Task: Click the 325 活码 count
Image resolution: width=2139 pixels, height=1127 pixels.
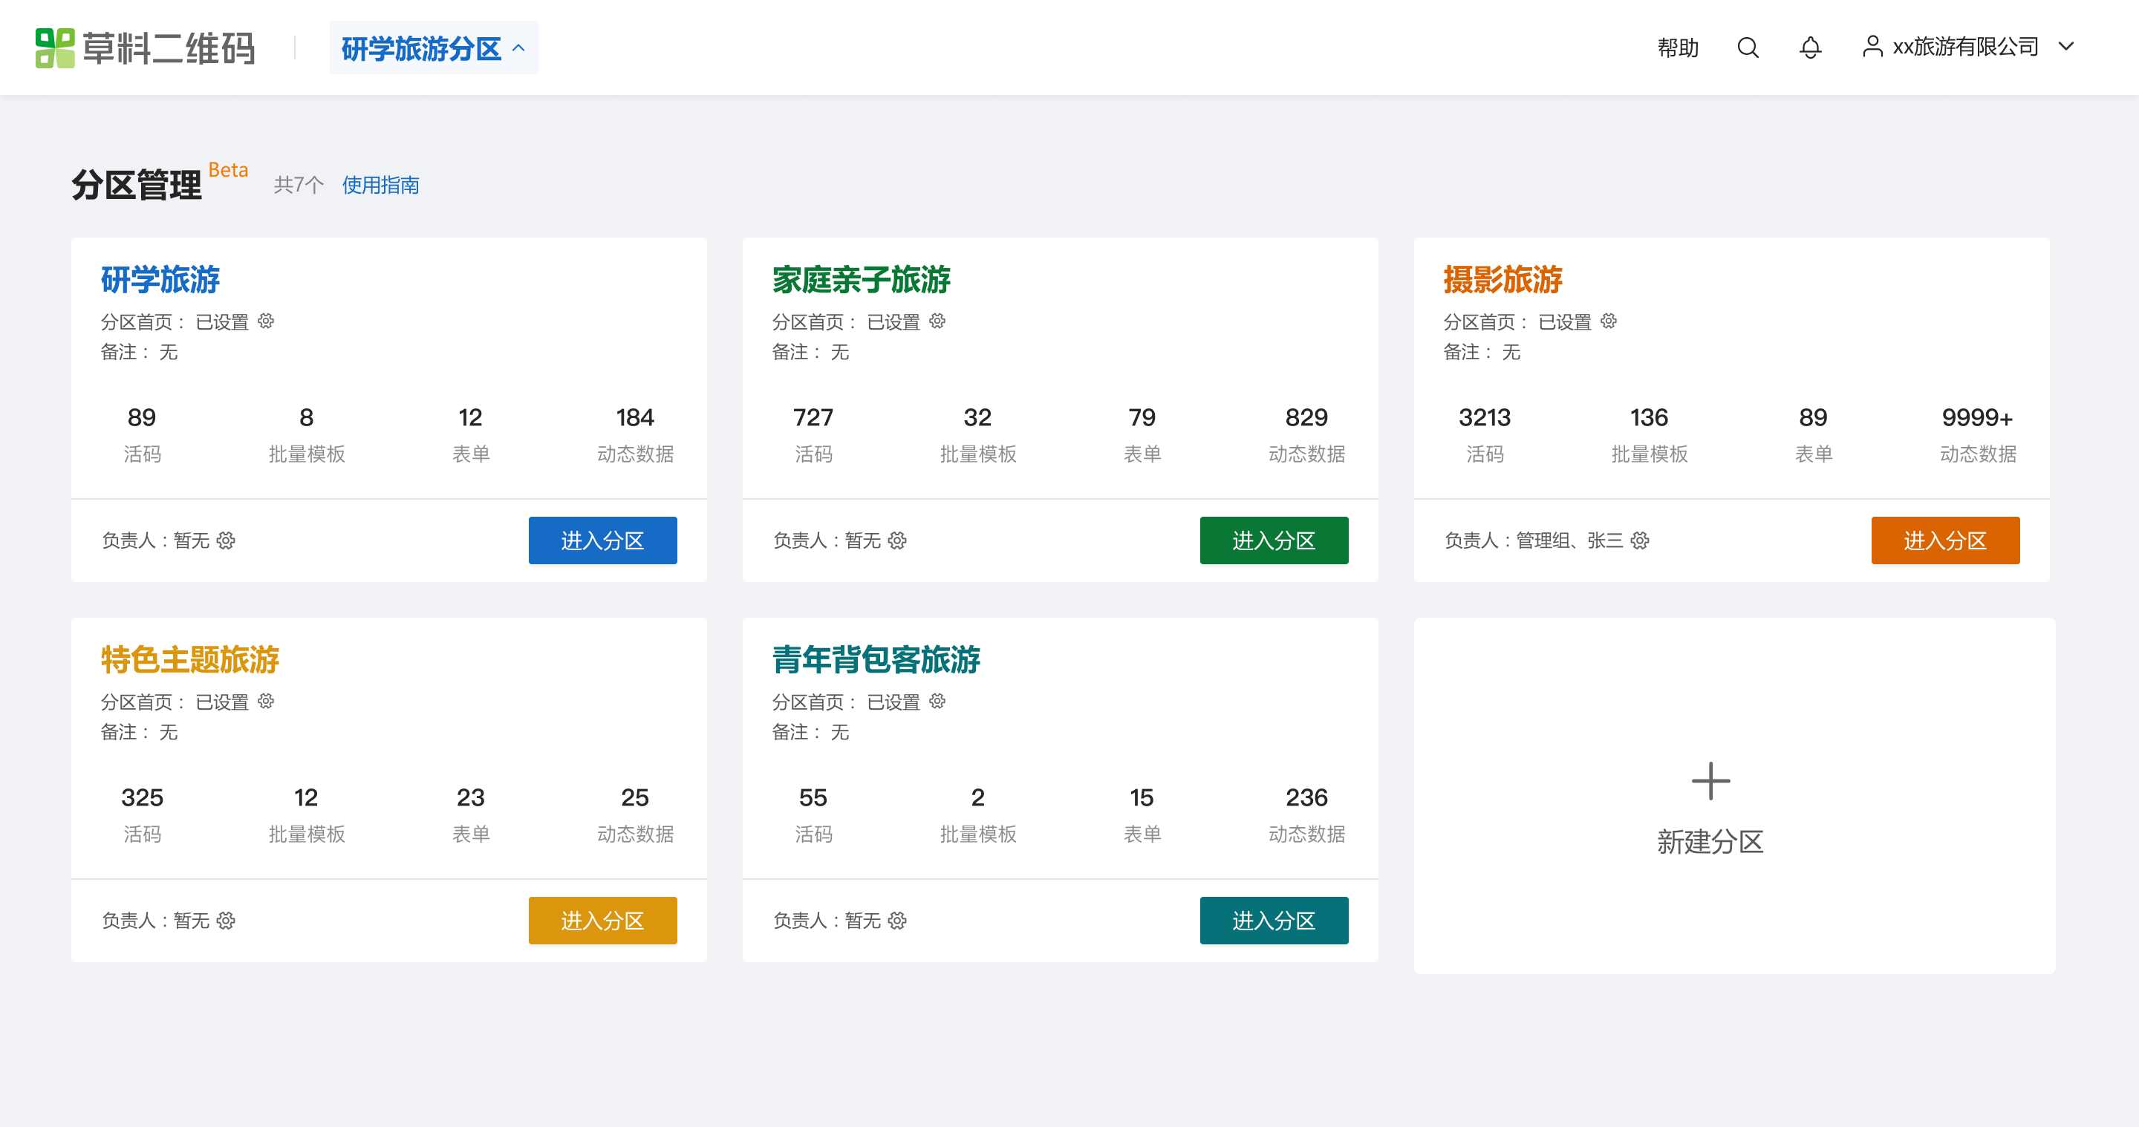Action: (142, 797)
